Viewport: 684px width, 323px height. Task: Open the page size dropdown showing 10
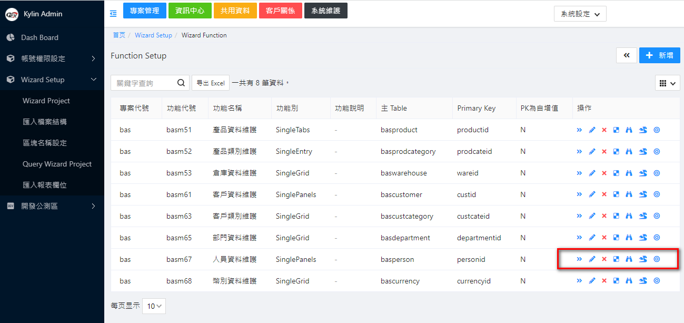[154, 306]
